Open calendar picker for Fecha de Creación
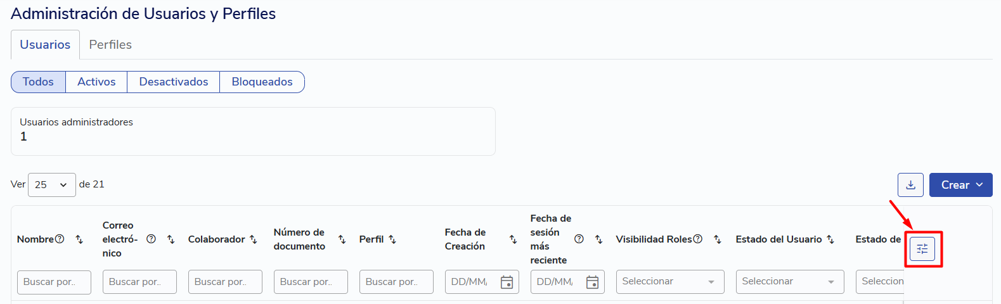This screenshot has width=1001, height=304. coord(507,282)
